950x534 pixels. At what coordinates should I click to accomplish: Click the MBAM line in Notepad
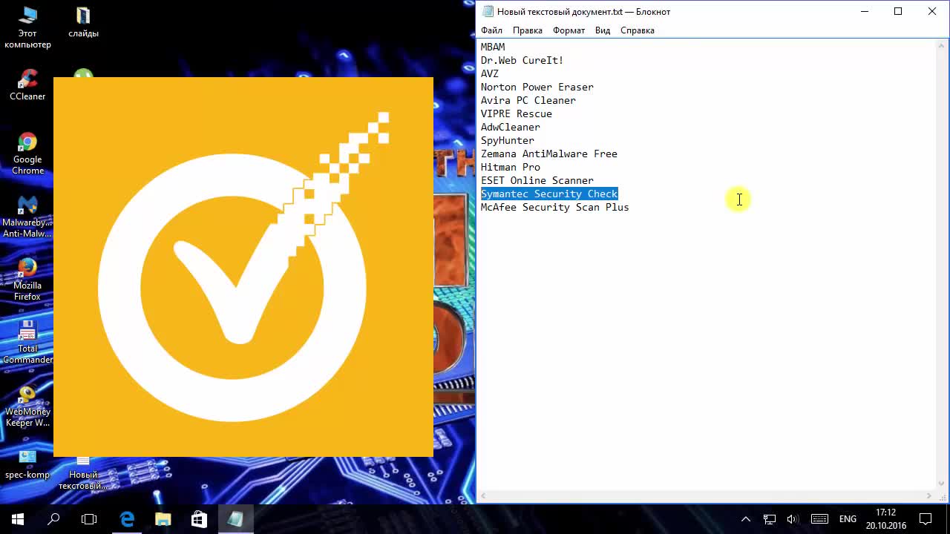[493, 47]
